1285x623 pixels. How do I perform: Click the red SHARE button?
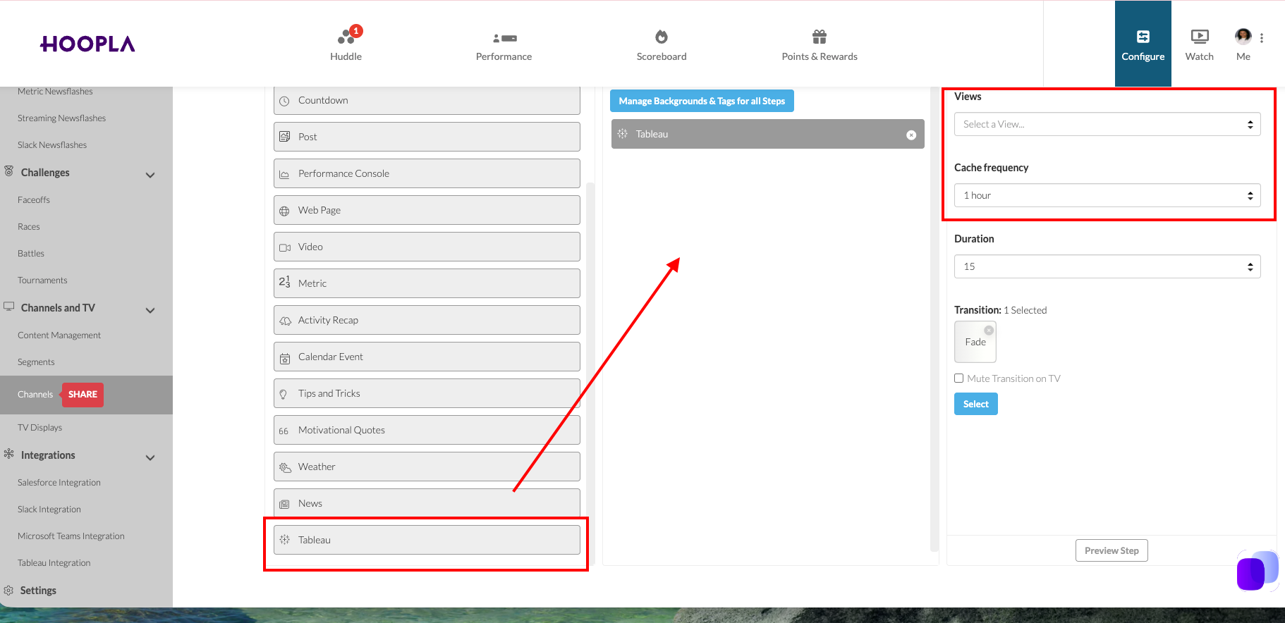[83, 395]
